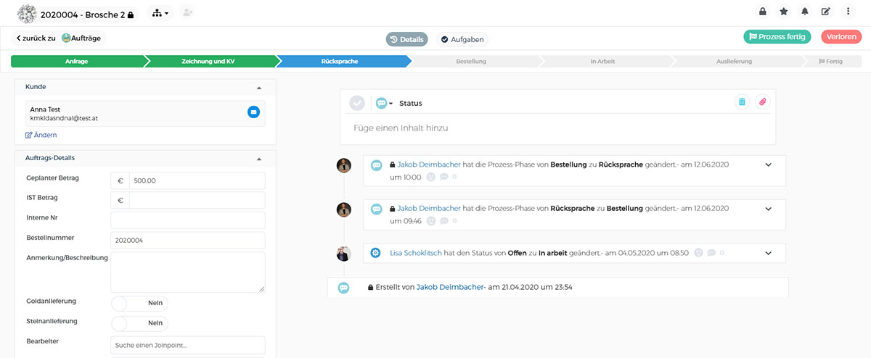Screen dimensions: 871x358
Task: Click the Ändern link under customer
Action: tap(41, 135)
